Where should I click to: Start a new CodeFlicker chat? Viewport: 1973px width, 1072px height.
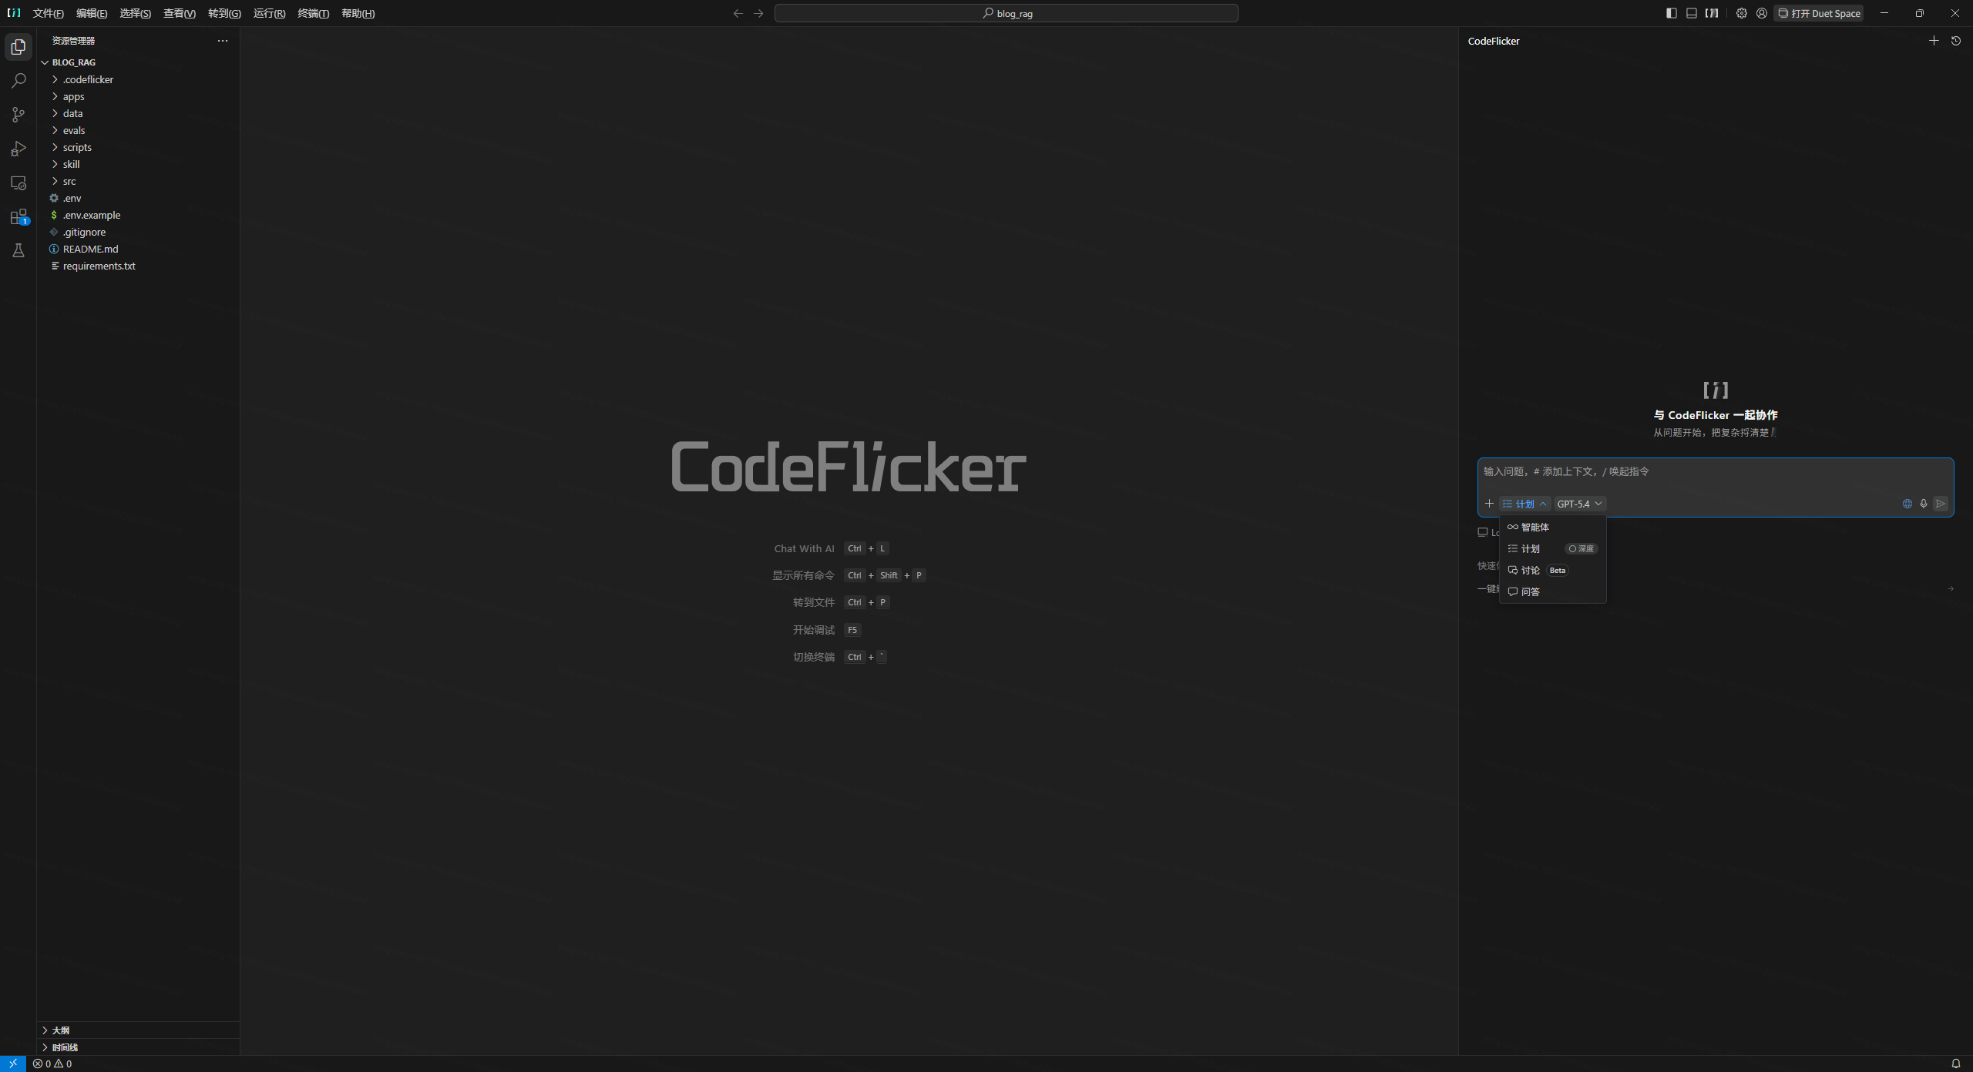tap(1934, 41)
